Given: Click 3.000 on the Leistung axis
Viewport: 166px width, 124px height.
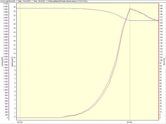Looking at the screenshot, I should point(6,34).
